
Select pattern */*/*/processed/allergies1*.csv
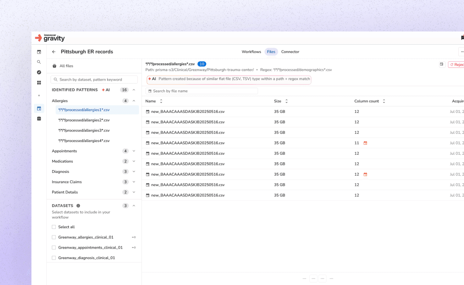[x=97, y=110]
